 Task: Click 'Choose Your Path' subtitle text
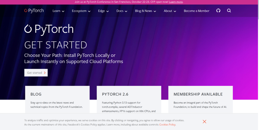pyautogui.click(x=74, y=58)
